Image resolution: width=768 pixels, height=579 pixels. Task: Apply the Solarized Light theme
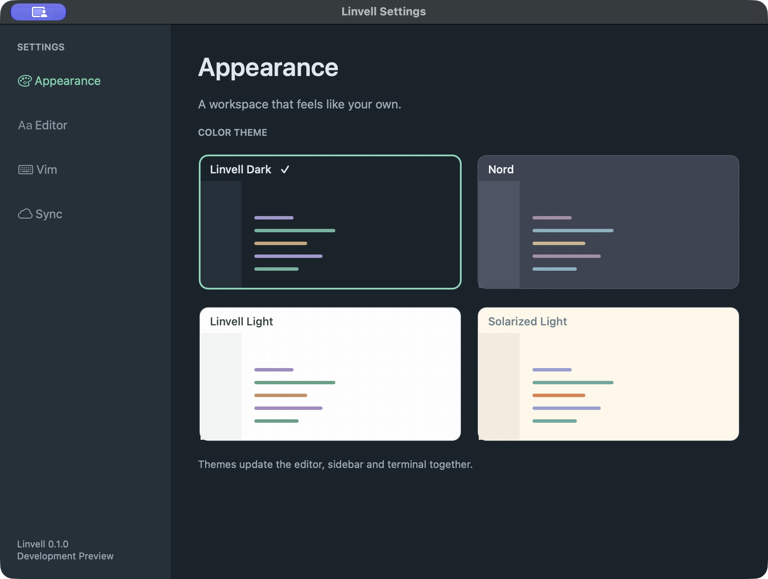tap(608, 374)
